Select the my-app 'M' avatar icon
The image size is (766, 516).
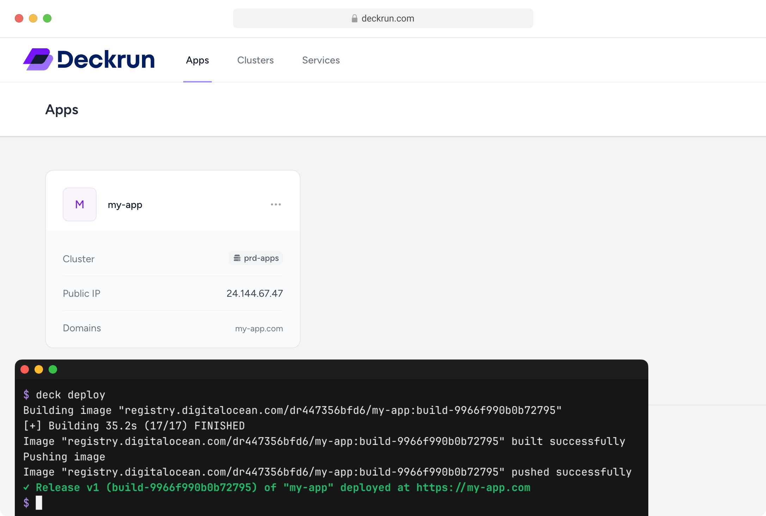point(79,204)
